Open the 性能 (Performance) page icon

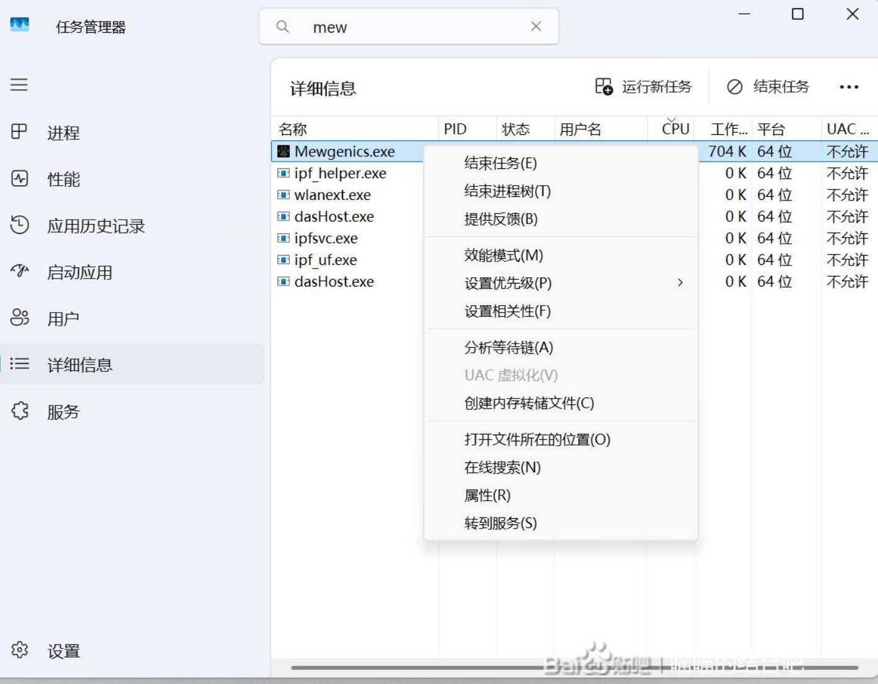pyautogui.click(x=19, y=179)
